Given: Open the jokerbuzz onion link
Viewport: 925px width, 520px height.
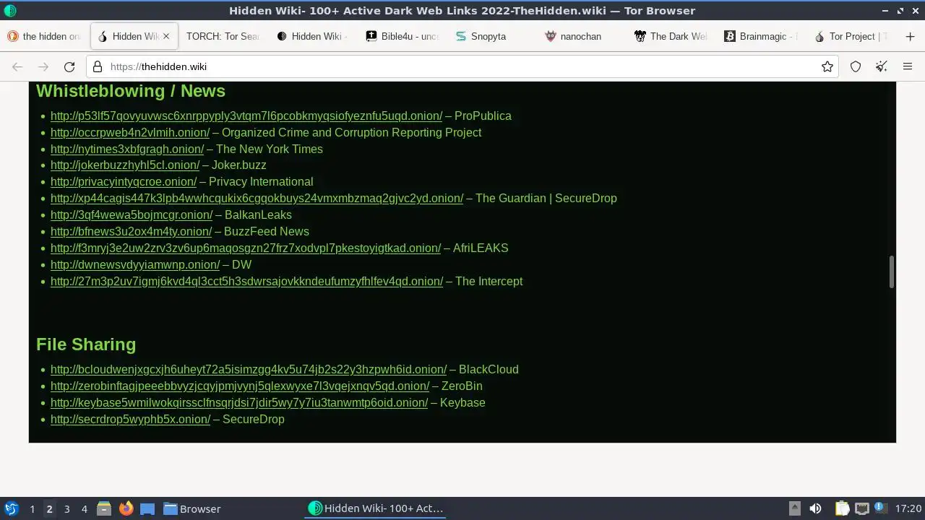Looking at the screenshot, I should (x=125, y=165).
